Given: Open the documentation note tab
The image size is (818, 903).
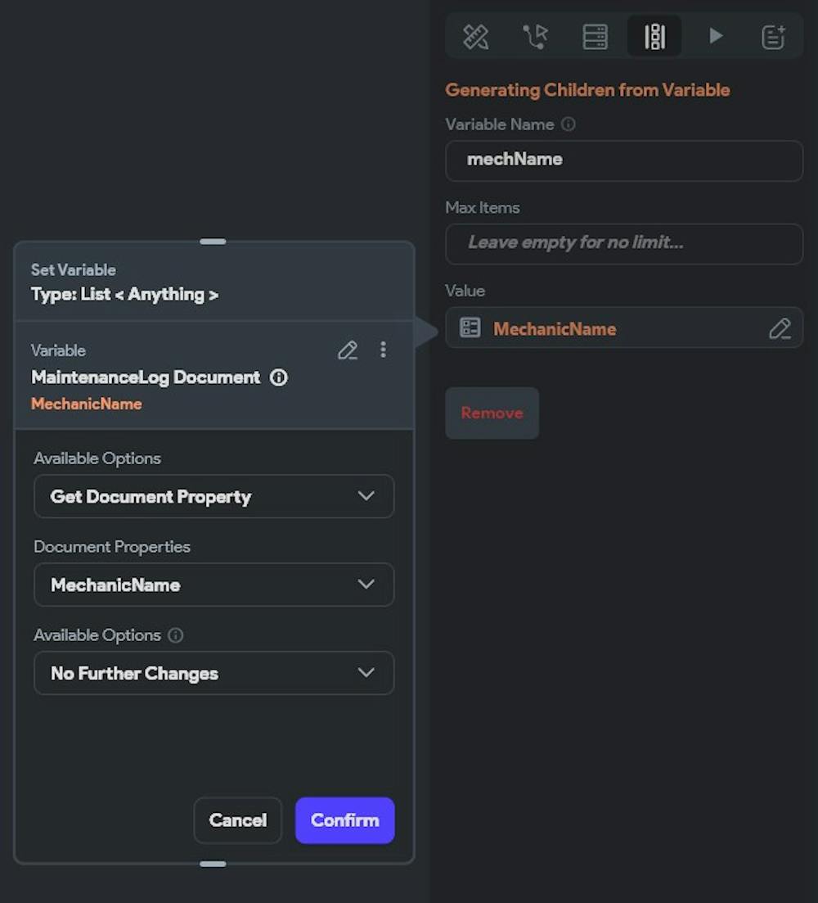Looking at the screenshot, I should (773, 36).
